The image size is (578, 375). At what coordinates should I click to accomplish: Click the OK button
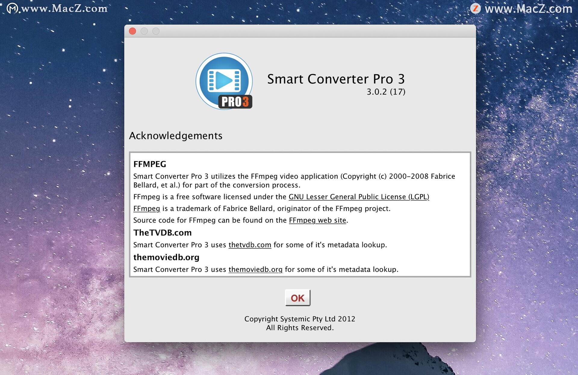(x=297, y=298)
